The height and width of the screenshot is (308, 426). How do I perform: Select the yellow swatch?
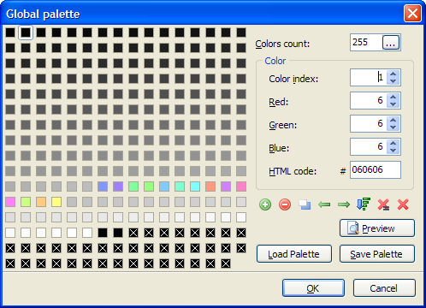pos(56,202)
